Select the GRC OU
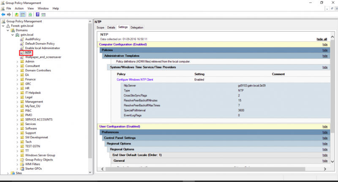 tap(28, 84)
